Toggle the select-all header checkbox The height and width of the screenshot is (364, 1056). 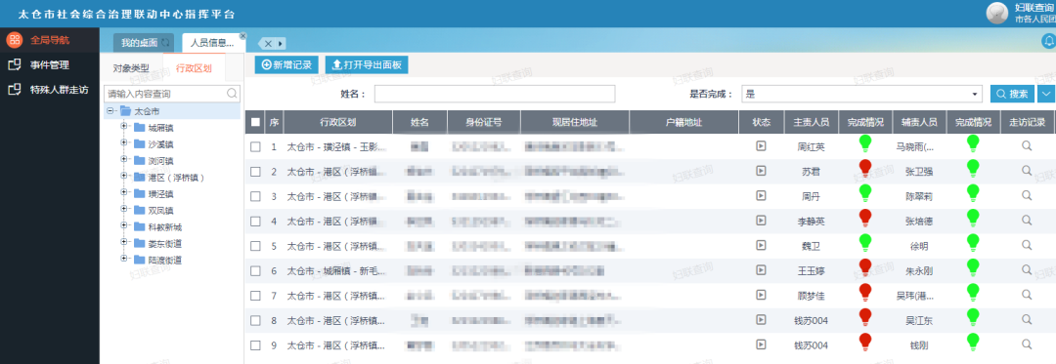click(255, 122)
